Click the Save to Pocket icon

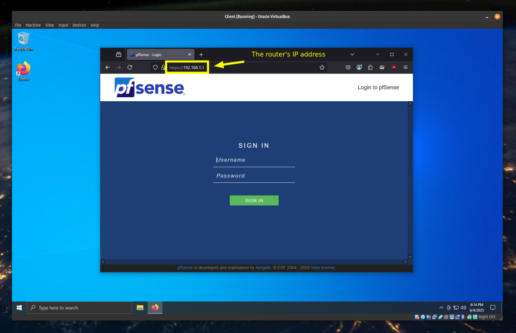[x=348, y=67]
